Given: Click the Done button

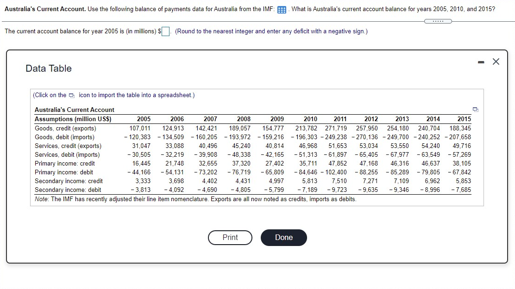Looking at the screenshot, I should coord(283,237).
